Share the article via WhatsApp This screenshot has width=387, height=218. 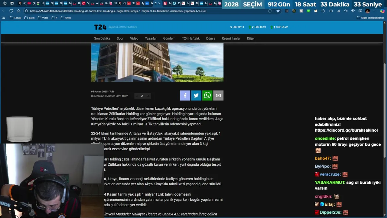tap(207, 95)
